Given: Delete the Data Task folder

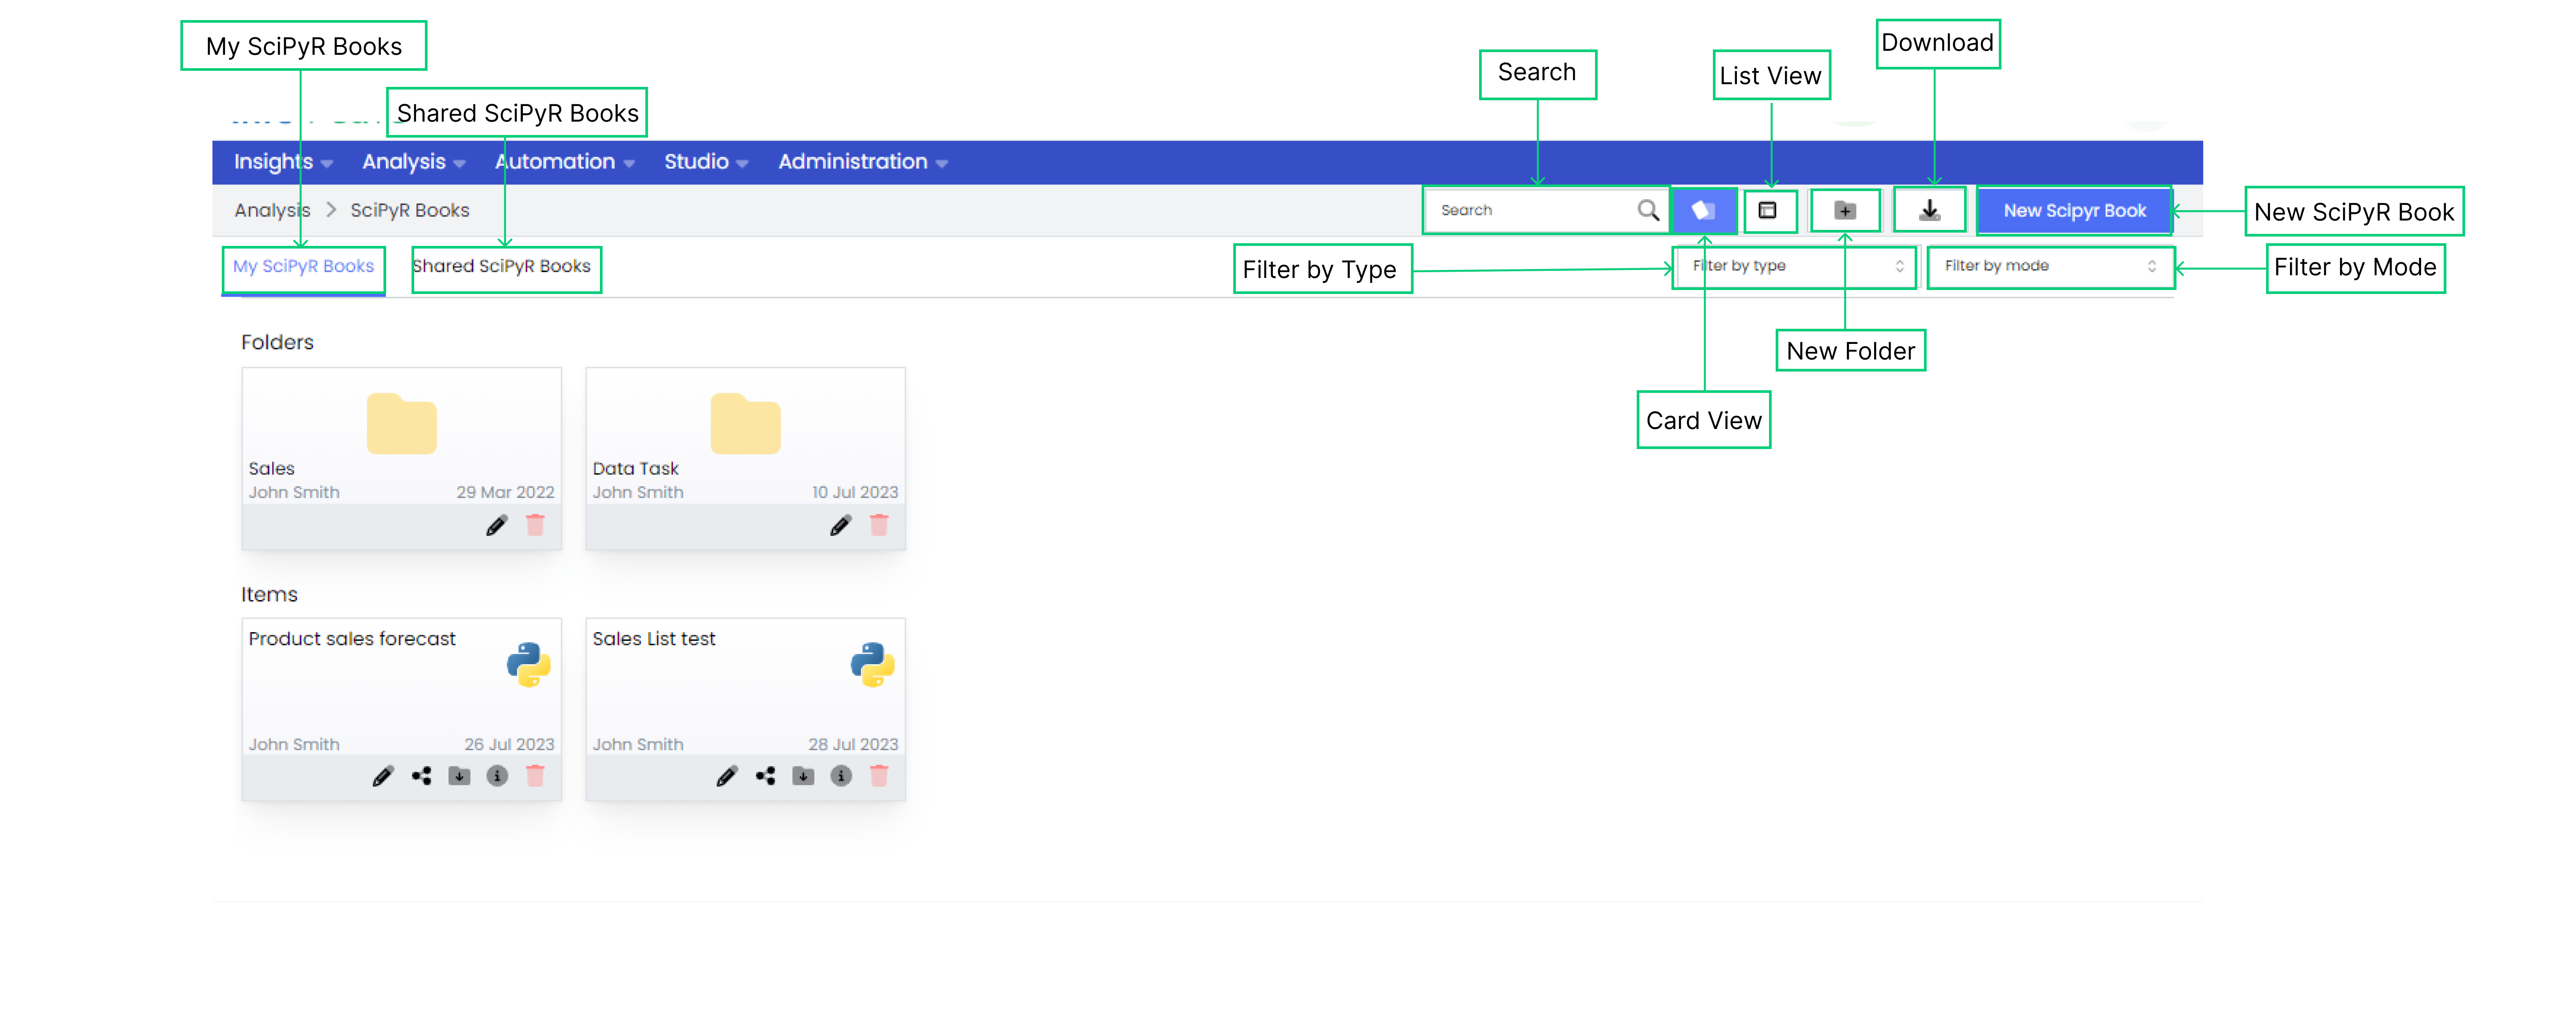Looking at the screenshot, I should [x=879, y=525].
